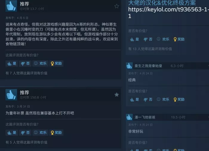Mark the A哥 review as 欢乐 (funny)

tap(40, 64)
